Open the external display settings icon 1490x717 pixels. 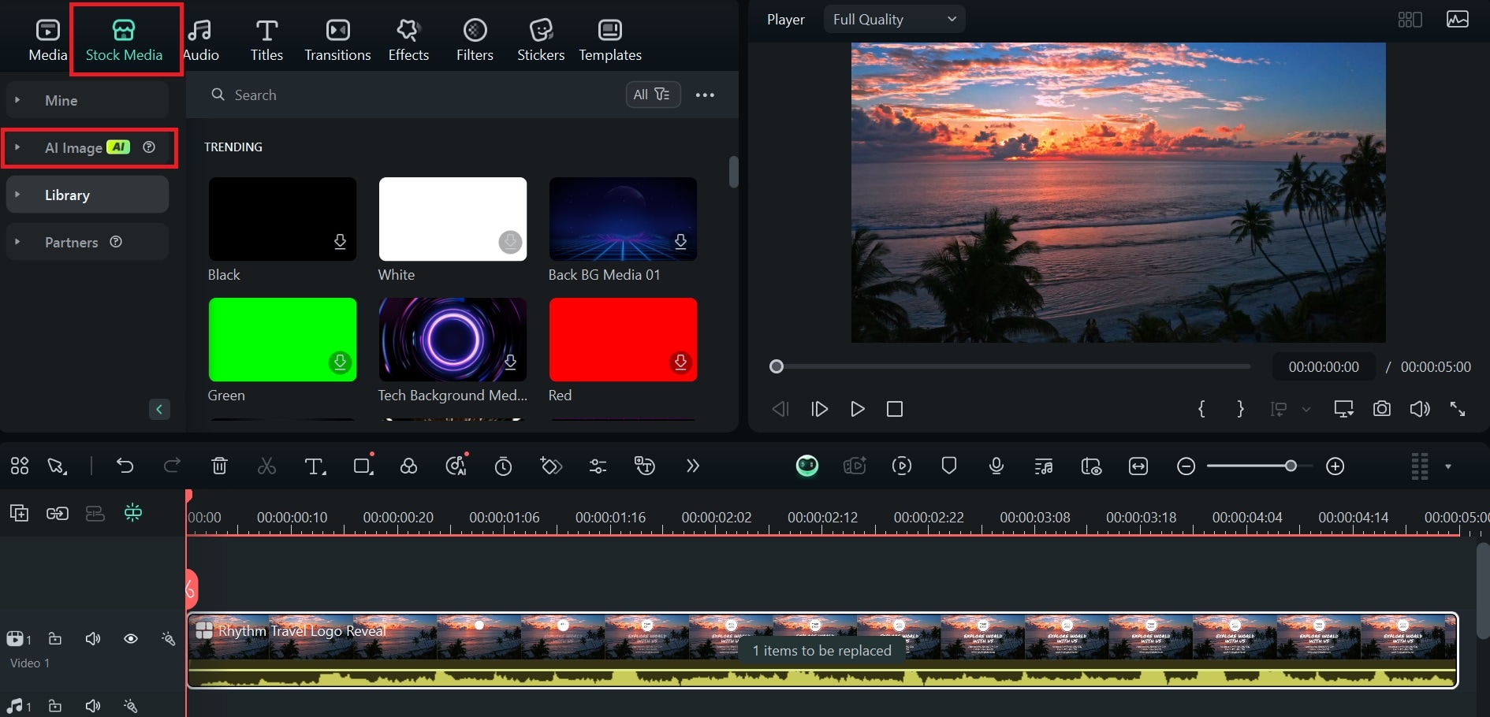[1343, 409]
